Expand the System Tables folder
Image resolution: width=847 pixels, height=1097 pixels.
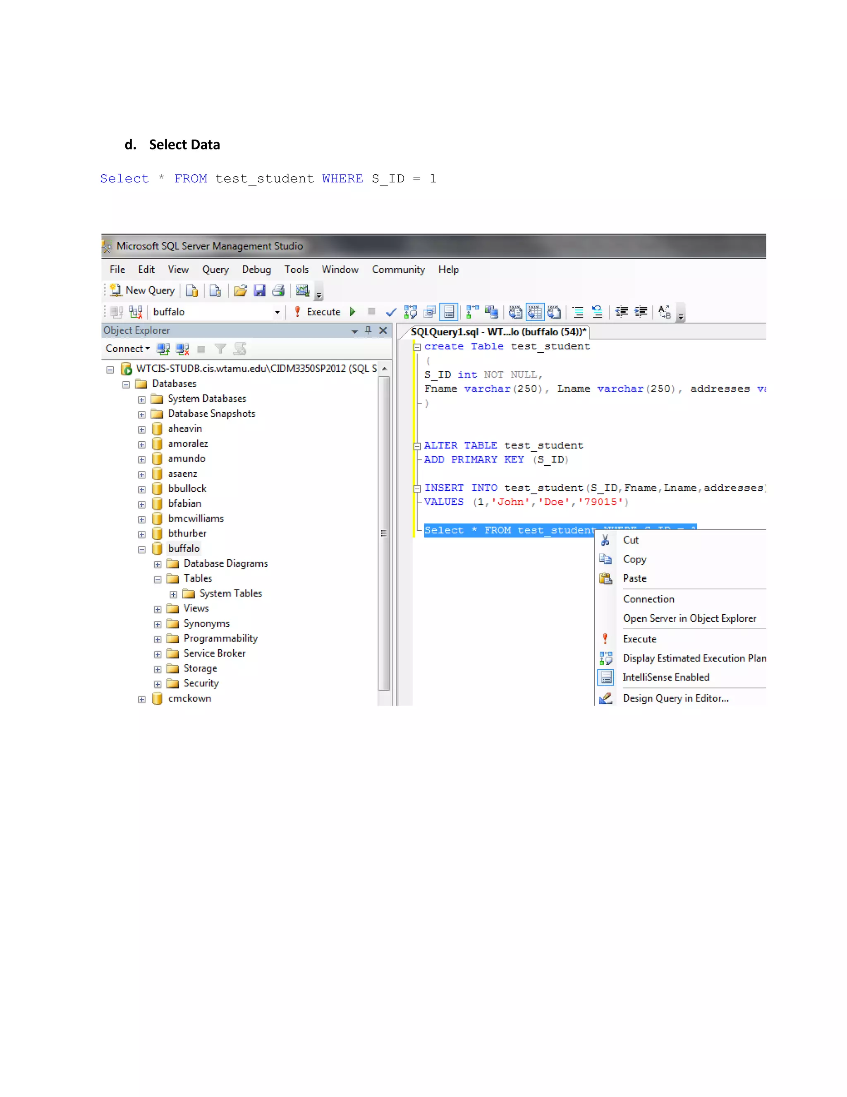[x=173, y=595]
